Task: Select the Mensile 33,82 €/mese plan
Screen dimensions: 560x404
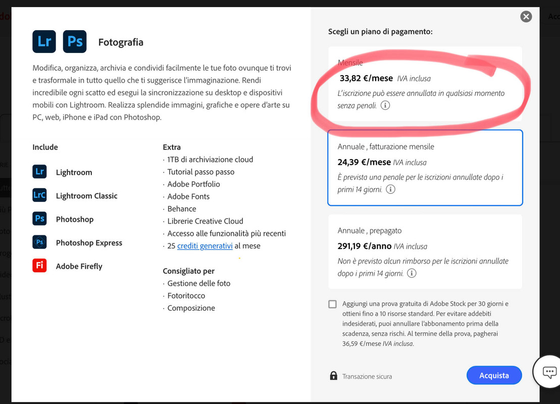Action: [425, 84]
